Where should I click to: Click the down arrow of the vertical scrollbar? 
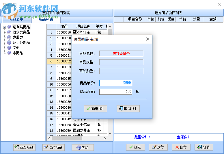(x=110, y=133)
